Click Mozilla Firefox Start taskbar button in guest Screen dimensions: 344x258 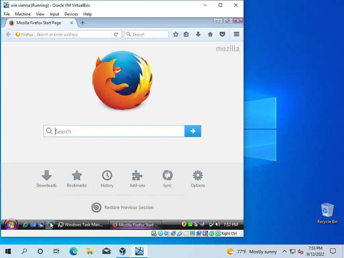point(135,225)
